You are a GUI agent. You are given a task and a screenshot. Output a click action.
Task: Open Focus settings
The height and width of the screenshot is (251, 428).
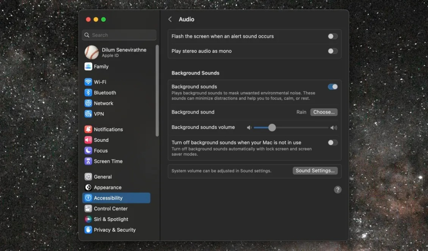click(x=101, y=150)
